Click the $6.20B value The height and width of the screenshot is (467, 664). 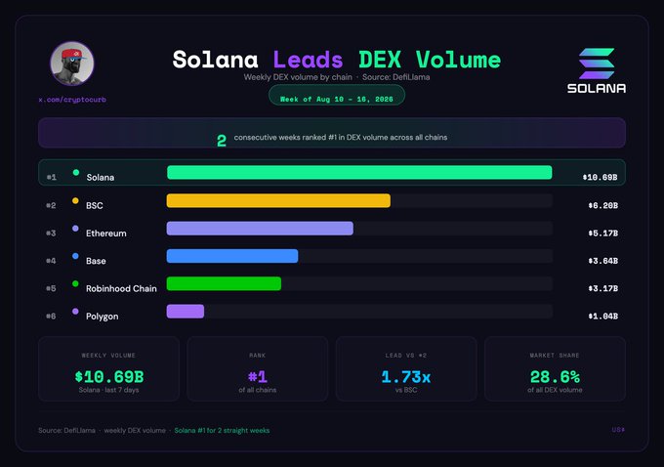603,205
